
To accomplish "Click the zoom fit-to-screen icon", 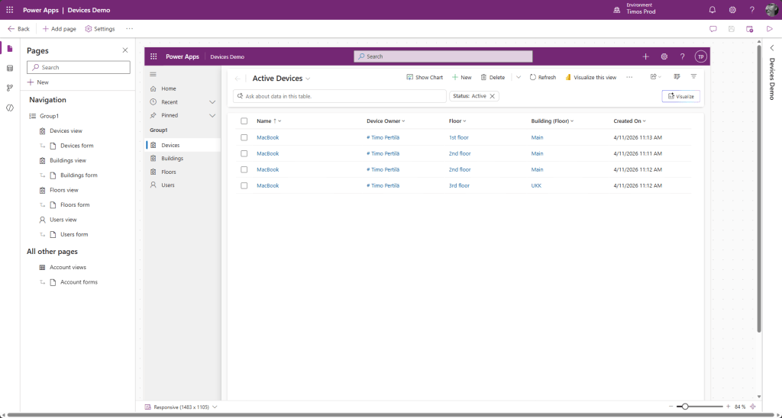I will pos(752,407).
